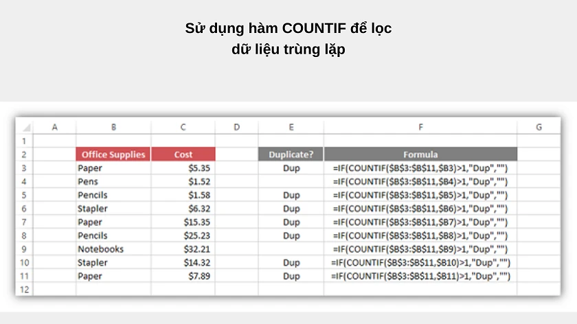Image resolution: width=577 pixels, height=324 pixels.
Task: Click the $25.23 cost cell
Action: tap(183, 235)
